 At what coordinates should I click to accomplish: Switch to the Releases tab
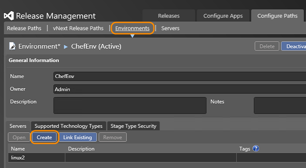pyautogui.click(x=169, y=16)
